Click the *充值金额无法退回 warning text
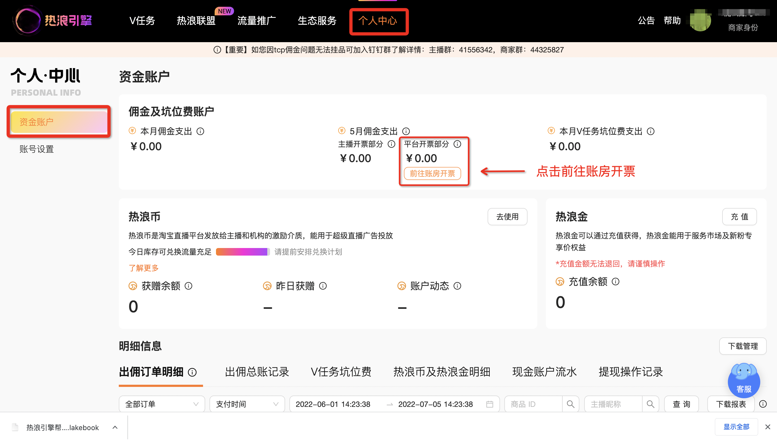 tap(610, 264)
